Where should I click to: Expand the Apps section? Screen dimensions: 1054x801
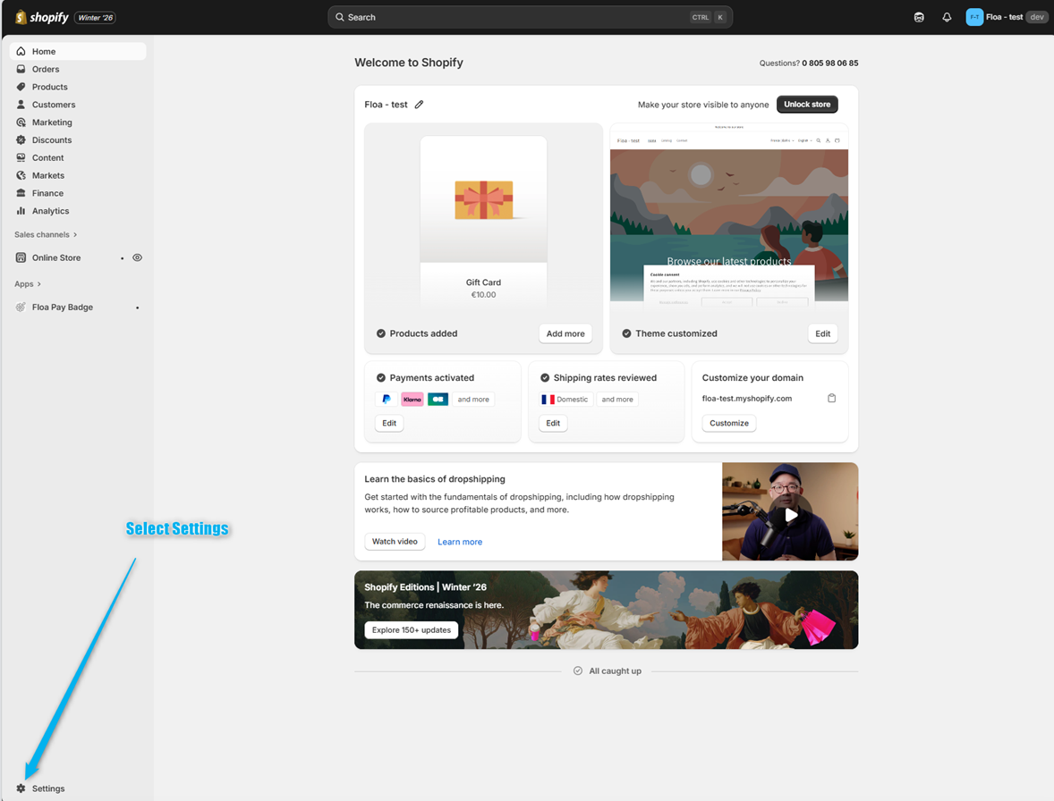(28, 284)
